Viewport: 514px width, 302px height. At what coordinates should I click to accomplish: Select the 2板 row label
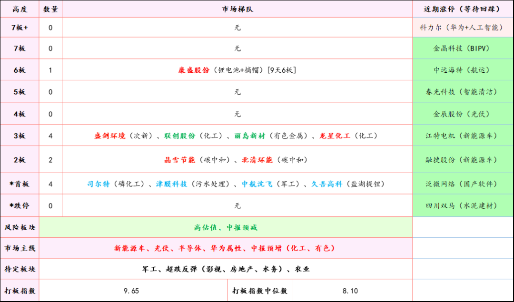[x=20, y=160]
